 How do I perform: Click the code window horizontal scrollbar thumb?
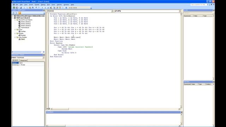click(60, 109)
